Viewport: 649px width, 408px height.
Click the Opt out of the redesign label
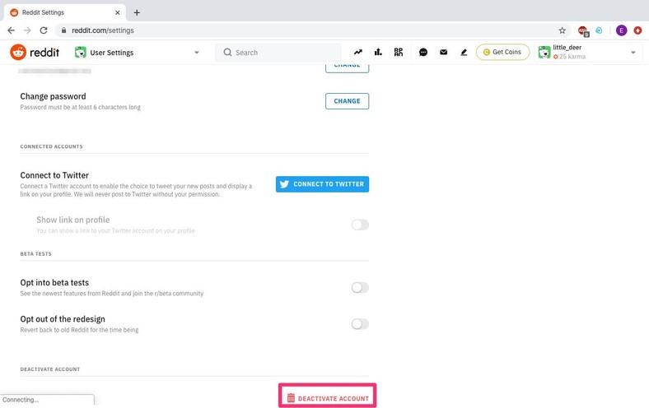[63, 319]
